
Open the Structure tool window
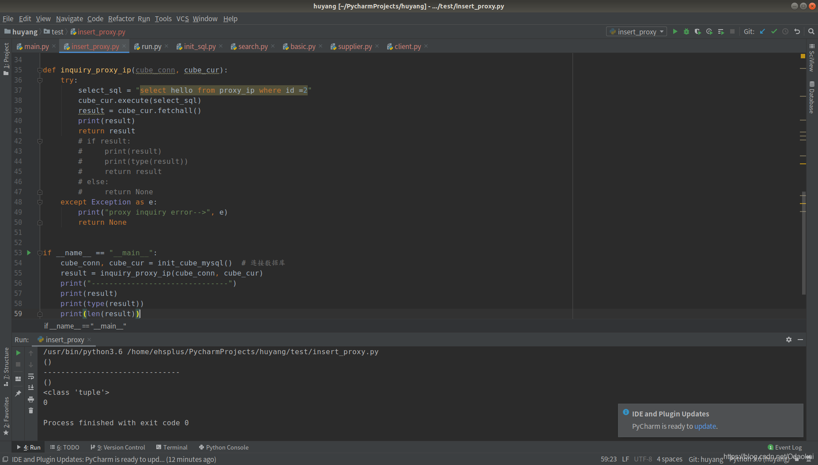pos(6,367)
